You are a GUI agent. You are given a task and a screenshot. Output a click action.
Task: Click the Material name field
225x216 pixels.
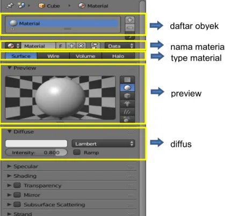pyautogui.click(x=39, y=46)
